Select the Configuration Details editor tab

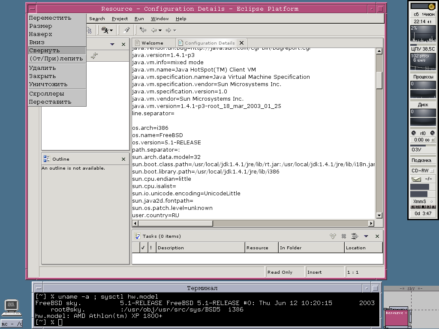(x=209, y=43)
